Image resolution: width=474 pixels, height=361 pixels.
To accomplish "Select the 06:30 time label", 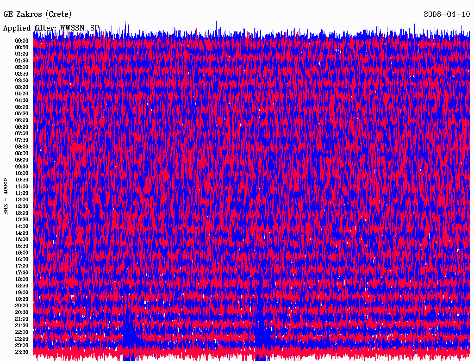I will coord(22,127).
